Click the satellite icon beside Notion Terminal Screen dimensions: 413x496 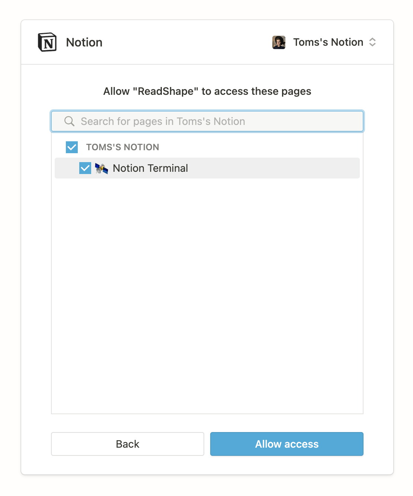click(x=101, y=168)
